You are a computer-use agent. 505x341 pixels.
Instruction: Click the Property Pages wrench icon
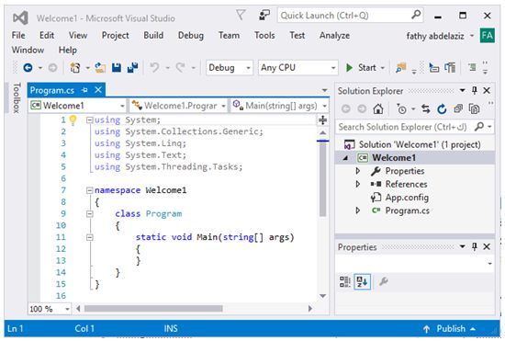click(x=383, y=281)
